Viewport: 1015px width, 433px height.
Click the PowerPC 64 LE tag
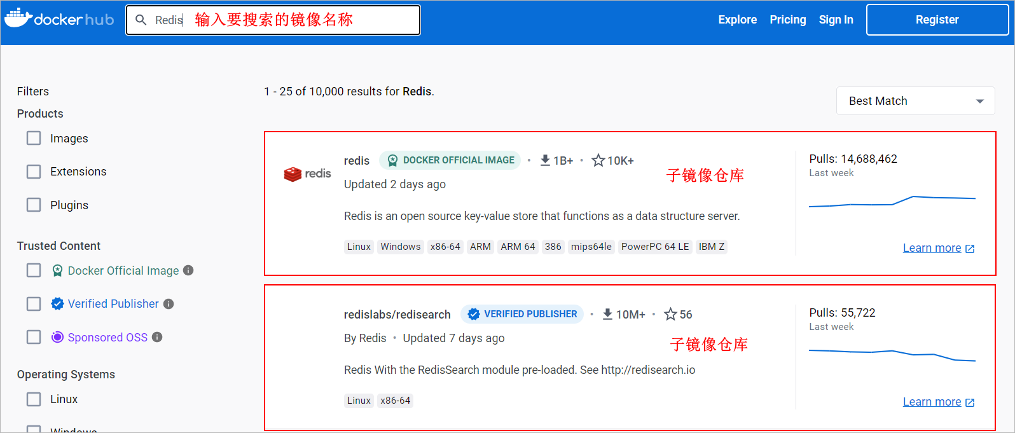(655, 247)
